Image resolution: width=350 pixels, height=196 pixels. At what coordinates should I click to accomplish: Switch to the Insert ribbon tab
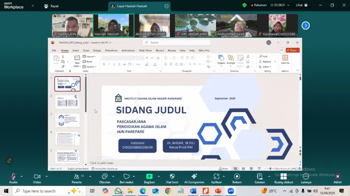click(x=76, y=51)
